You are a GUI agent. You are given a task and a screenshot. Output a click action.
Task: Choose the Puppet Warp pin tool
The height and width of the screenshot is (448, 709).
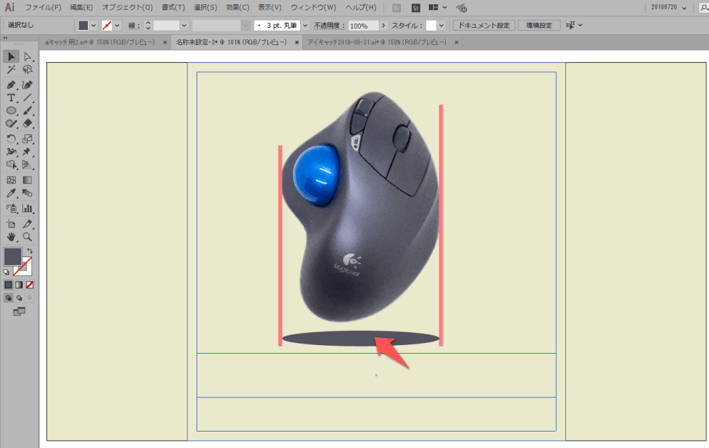(28, 152)
